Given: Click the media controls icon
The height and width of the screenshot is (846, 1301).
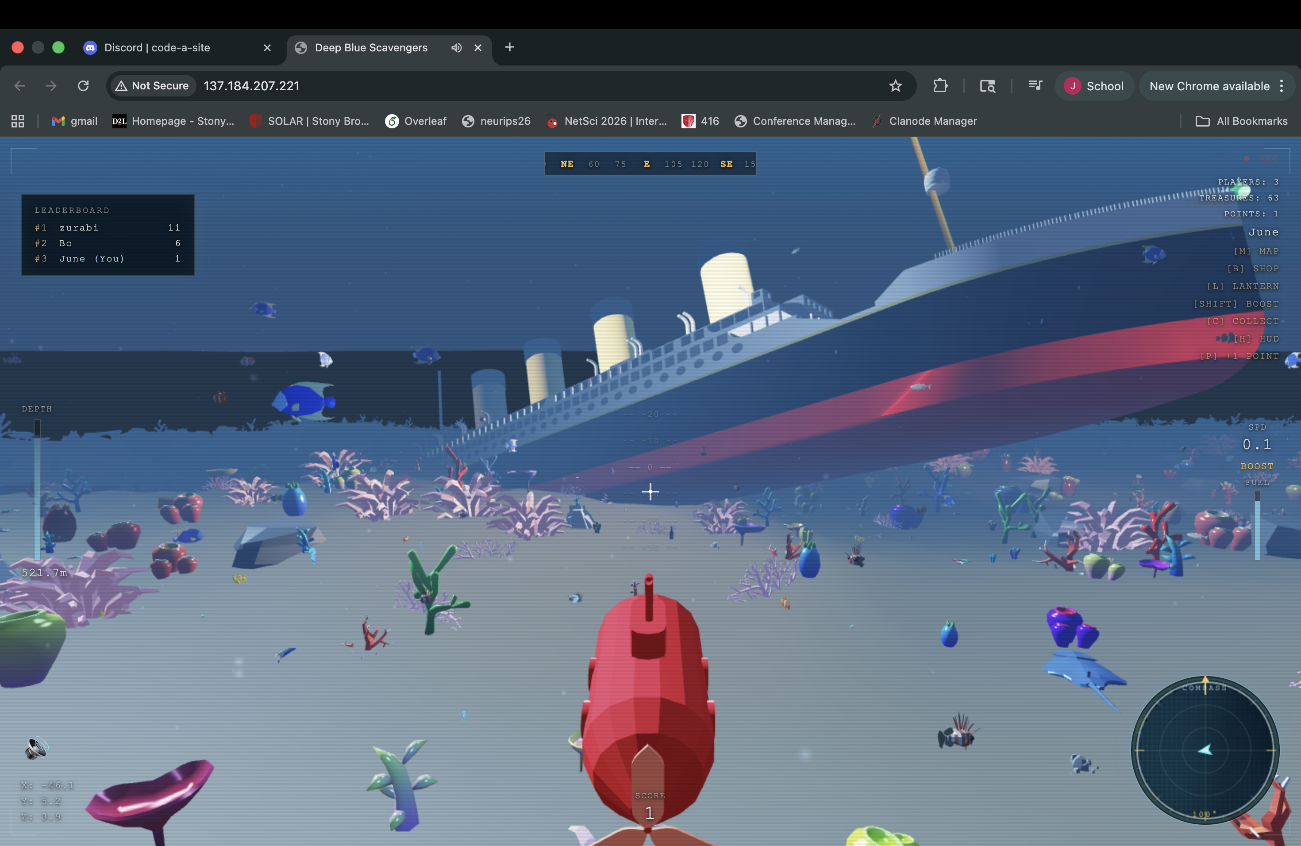Looking at the screenshot, I should [1035, 86].
